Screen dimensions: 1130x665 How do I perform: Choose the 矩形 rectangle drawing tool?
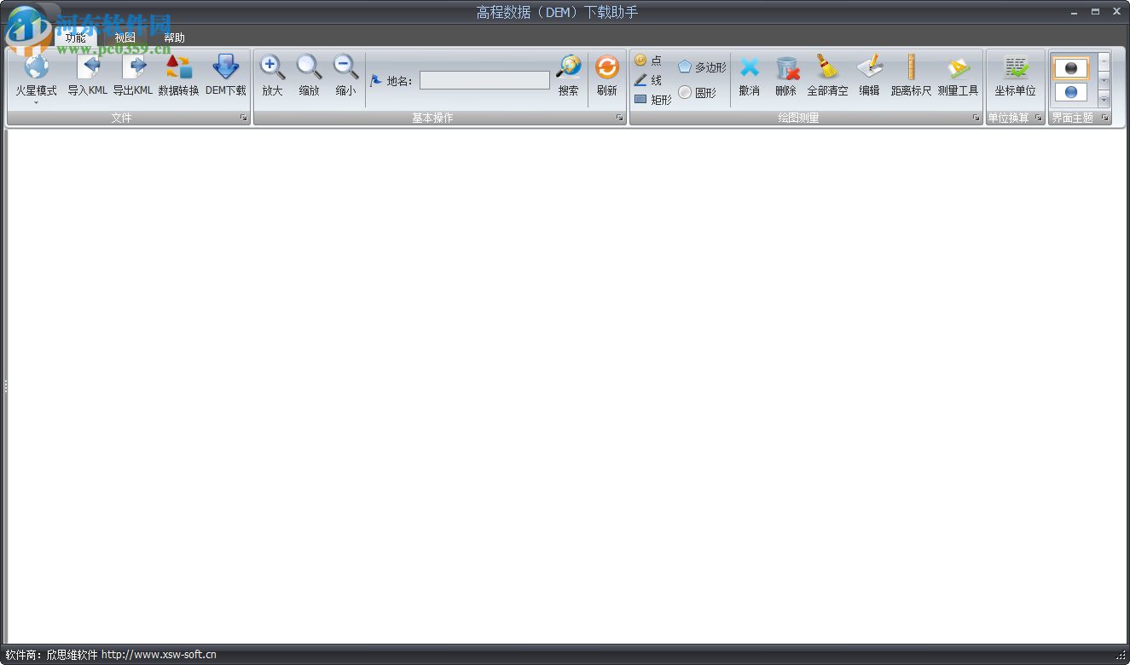653,100
